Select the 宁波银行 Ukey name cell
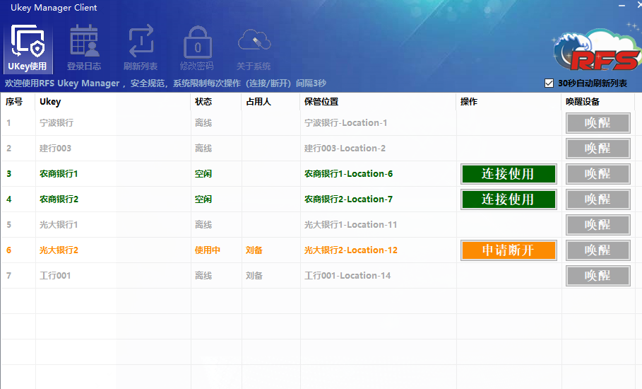 coord(113,123)
